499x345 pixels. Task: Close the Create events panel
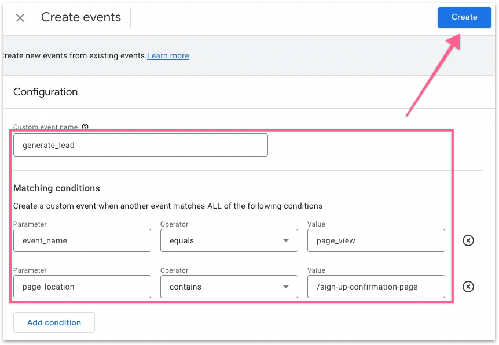(x=20, y=18)
